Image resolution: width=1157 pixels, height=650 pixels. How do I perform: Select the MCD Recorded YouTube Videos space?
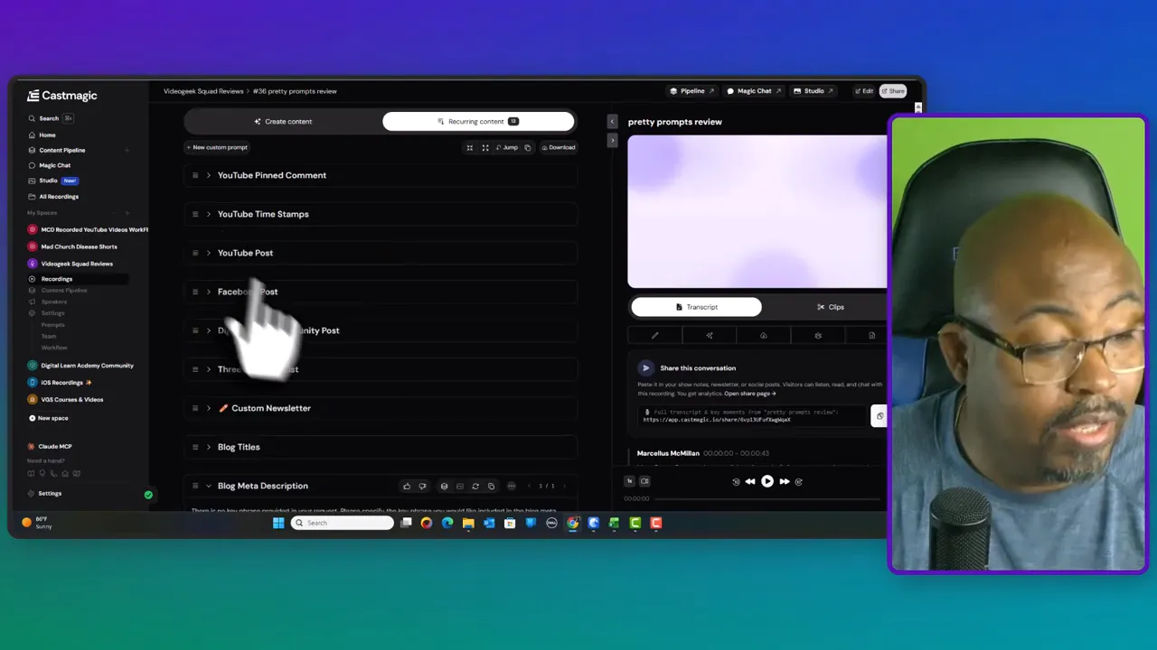[88, 229]
